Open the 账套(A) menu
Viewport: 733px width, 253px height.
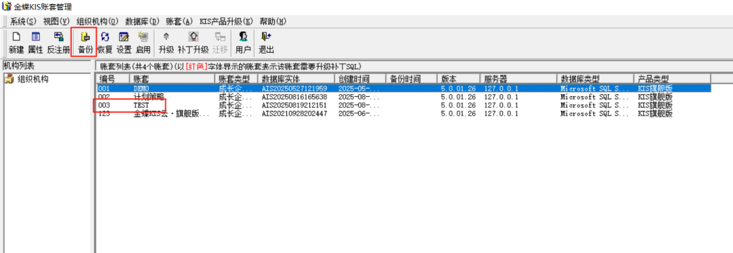(x=179, y=22)
